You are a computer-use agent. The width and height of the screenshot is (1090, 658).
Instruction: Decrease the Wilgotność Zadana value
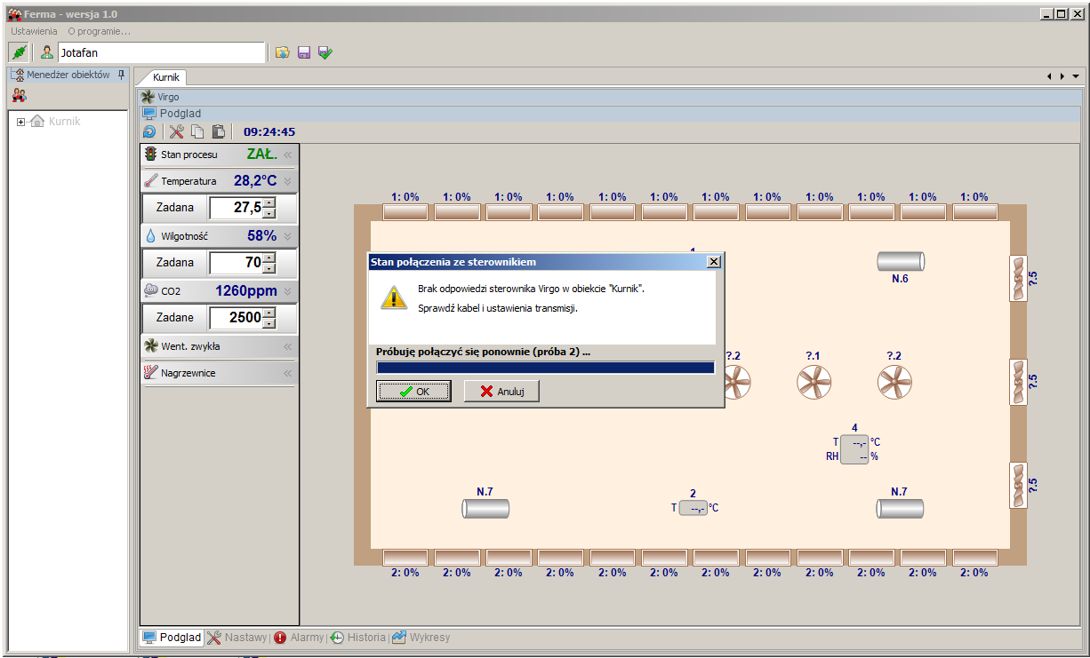269,269
